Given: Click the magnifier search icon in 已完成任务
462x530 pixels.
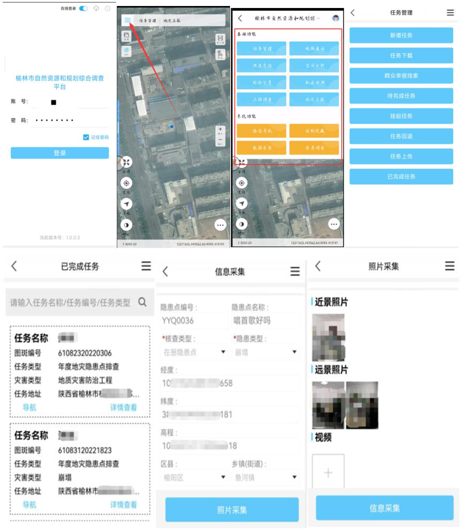Looking at the screenshot, I should point(142,302).
